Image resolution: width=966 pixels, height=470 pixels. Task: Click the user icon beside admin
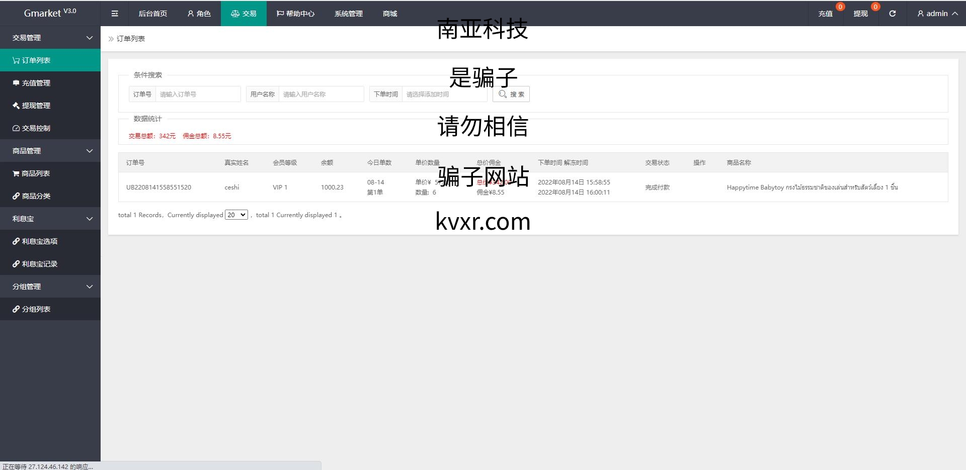point(920,14)
